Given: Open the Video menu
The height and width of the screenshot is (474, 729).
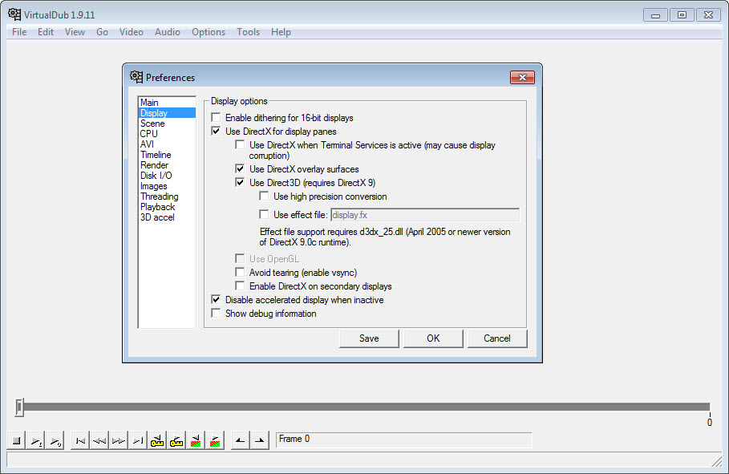Looking at the screenshot, I should [131, 31].
